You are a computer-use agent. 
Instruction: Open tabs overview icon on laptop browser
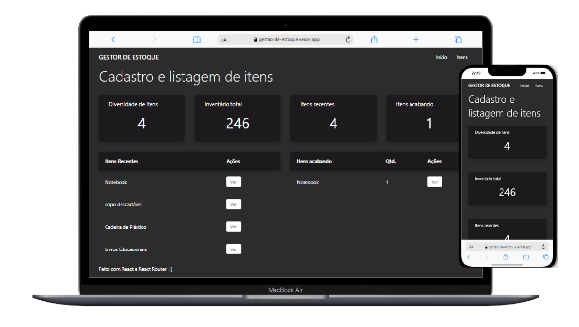point(457,40)
